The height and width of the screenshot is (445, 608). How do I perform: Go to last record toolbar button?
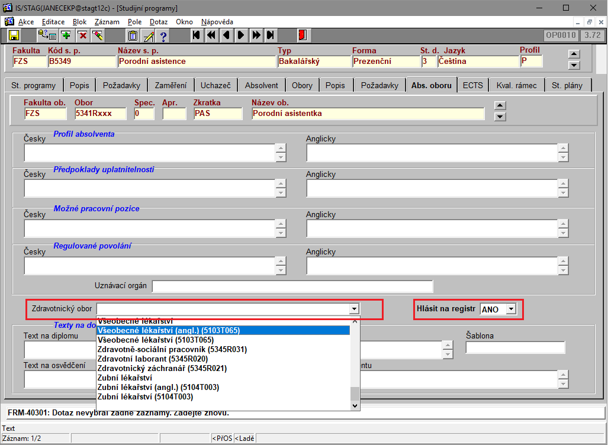pos(271,36)
